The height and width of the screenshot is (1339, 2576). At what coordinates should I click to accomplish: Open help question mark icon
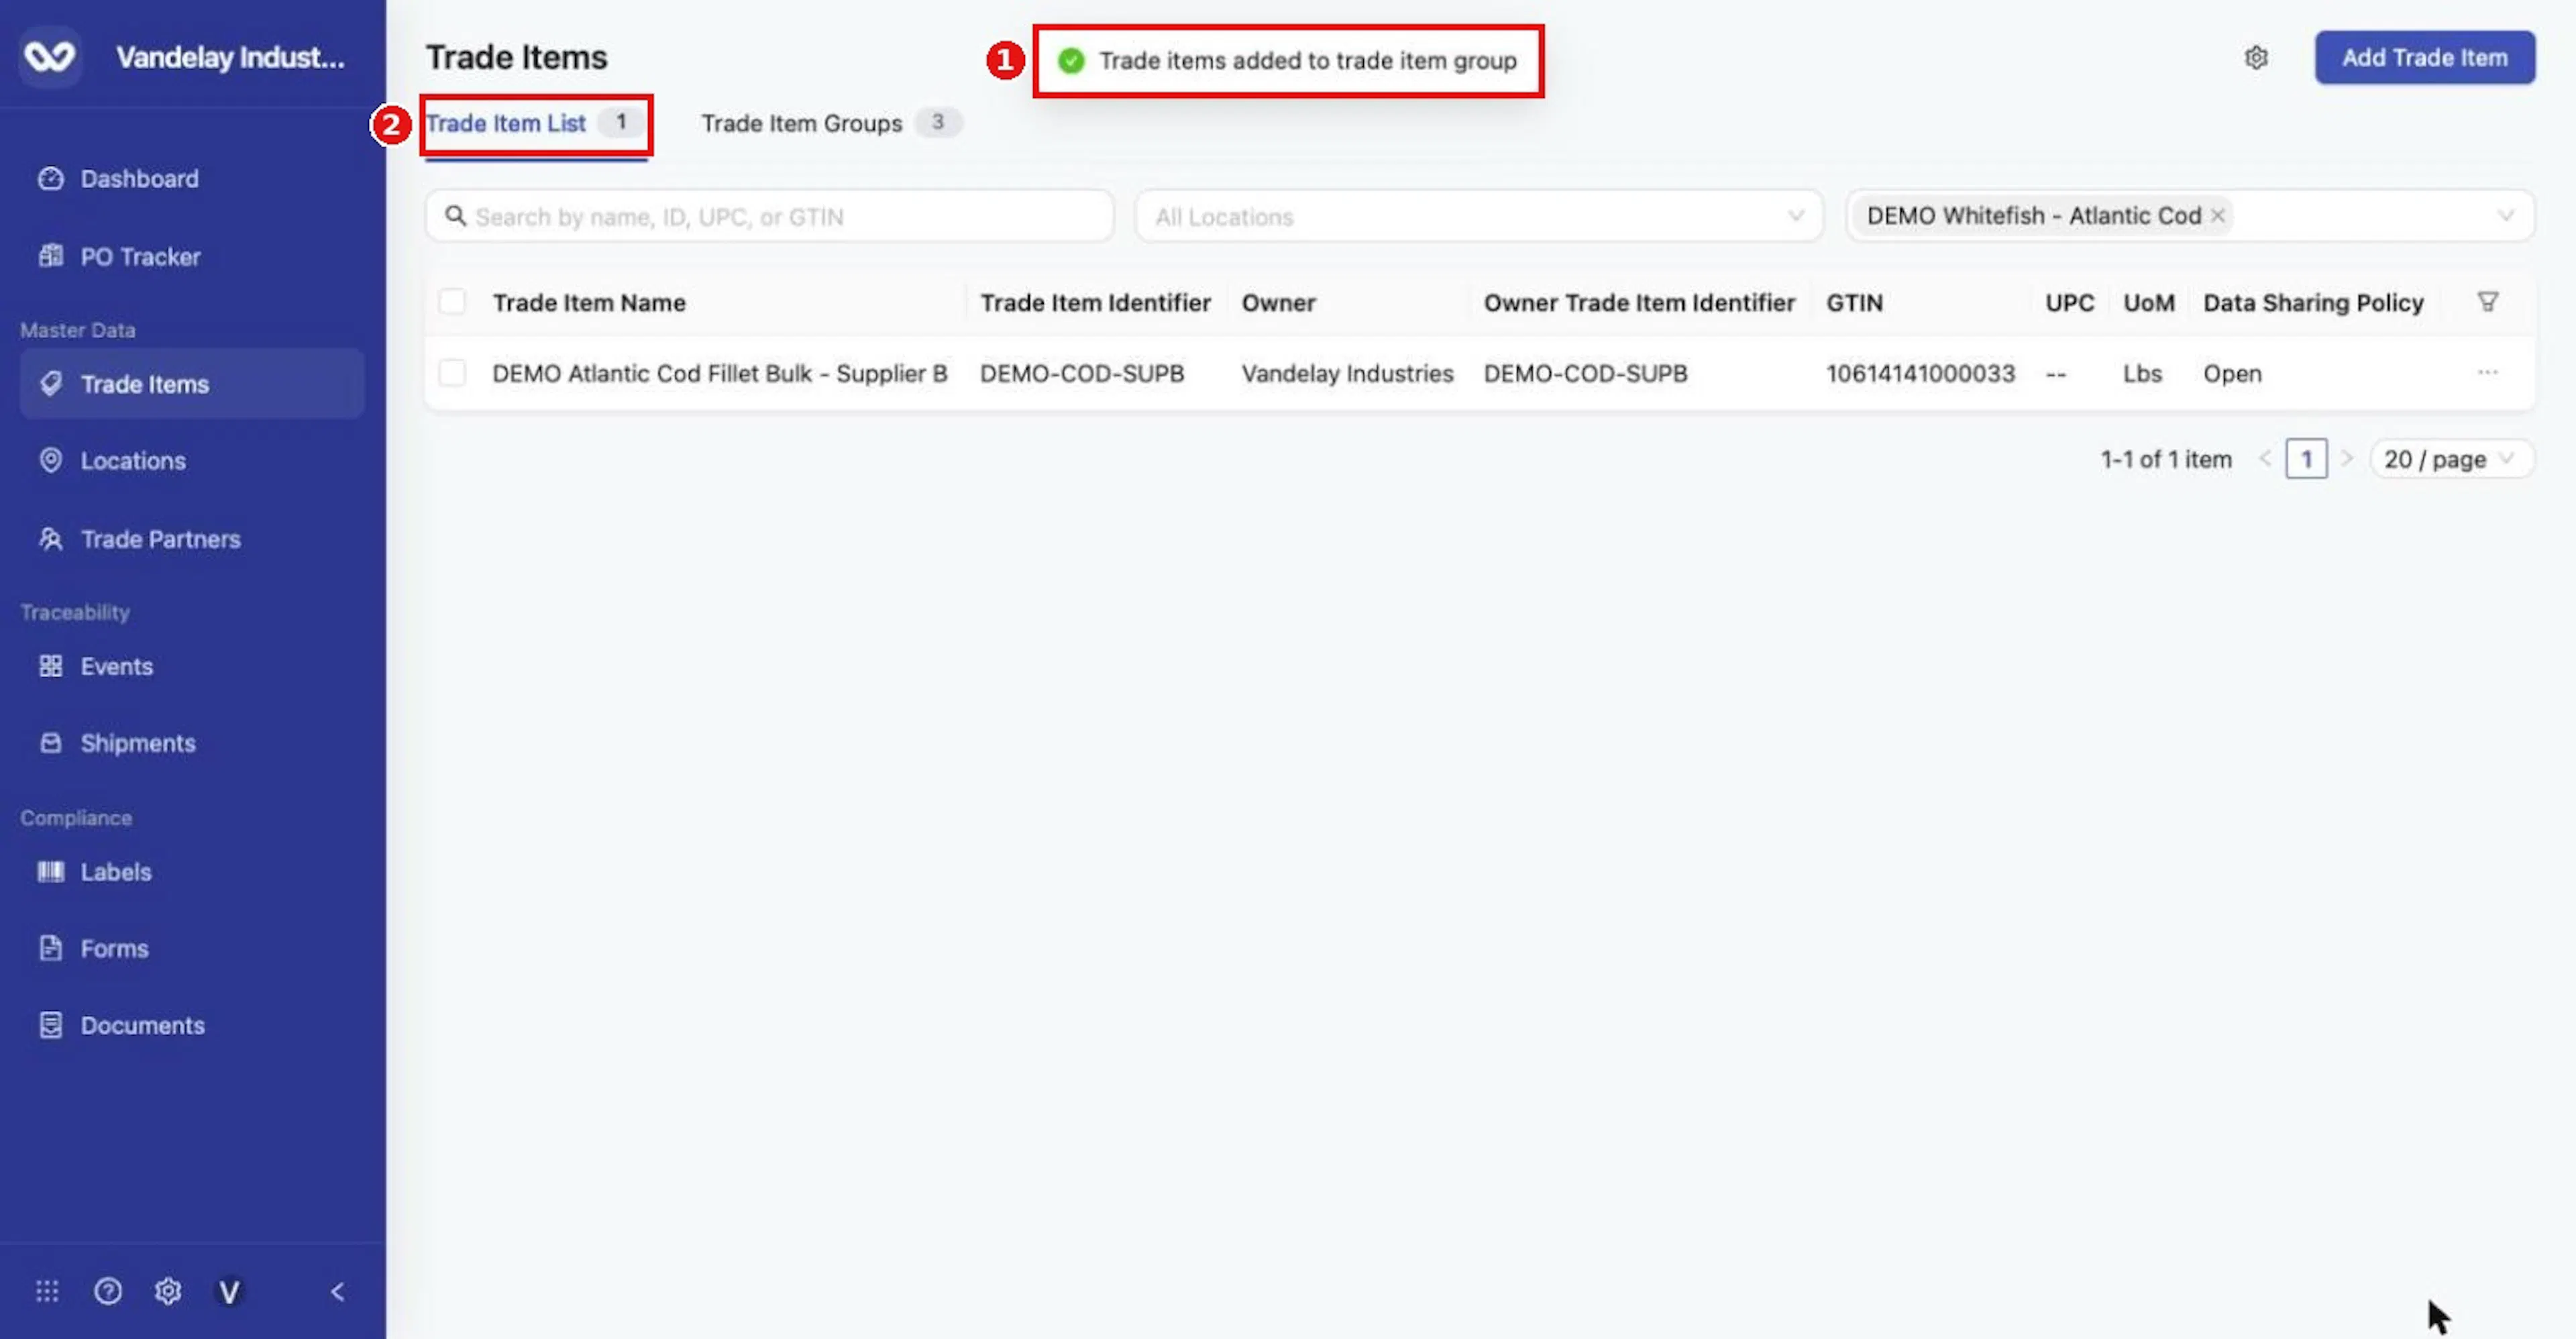click(x=108, y=1291)
